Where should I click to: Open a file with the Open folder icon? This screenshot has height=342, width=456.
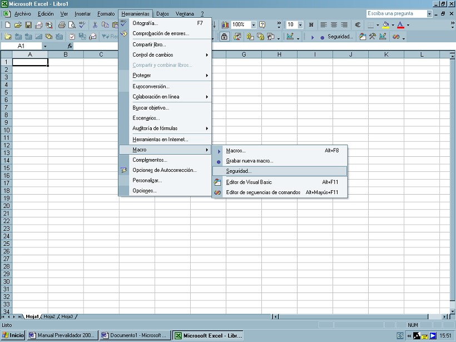(x=18, y=25)
